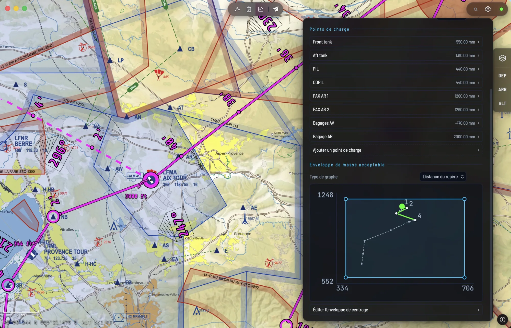511x328 pixels.
Task: Click Ajouter un point de charge
Action: (x=396, y=150)
